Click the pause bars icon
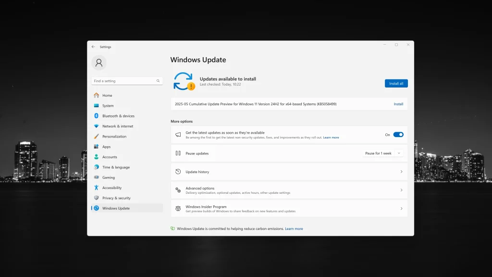Viewport: 492px width, 277px height. [178, 153]
